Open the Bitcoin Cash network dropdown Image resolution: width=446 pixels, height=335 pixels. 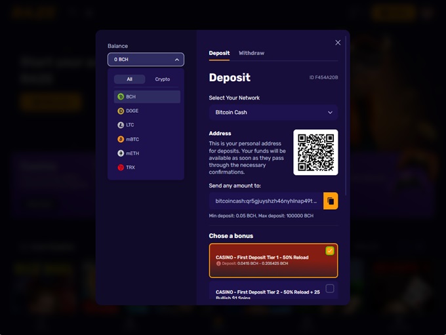274,112
